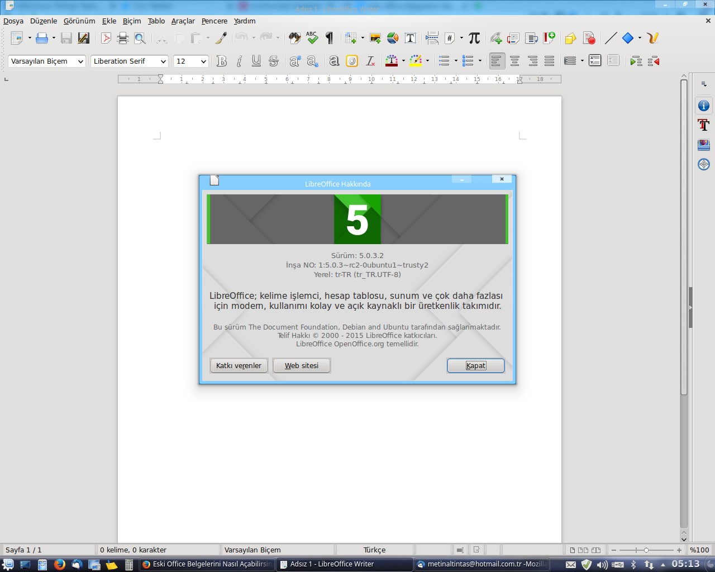Enable center text alignment
The height and width of the screenshot is (572, 715).
click(514, 61)
